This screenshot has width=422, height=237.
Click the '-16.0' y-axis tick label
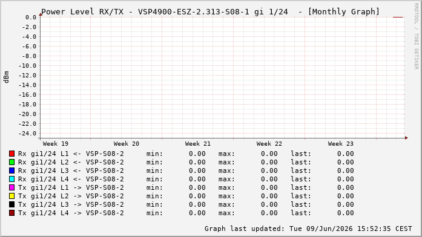click(x=27, y=95)
